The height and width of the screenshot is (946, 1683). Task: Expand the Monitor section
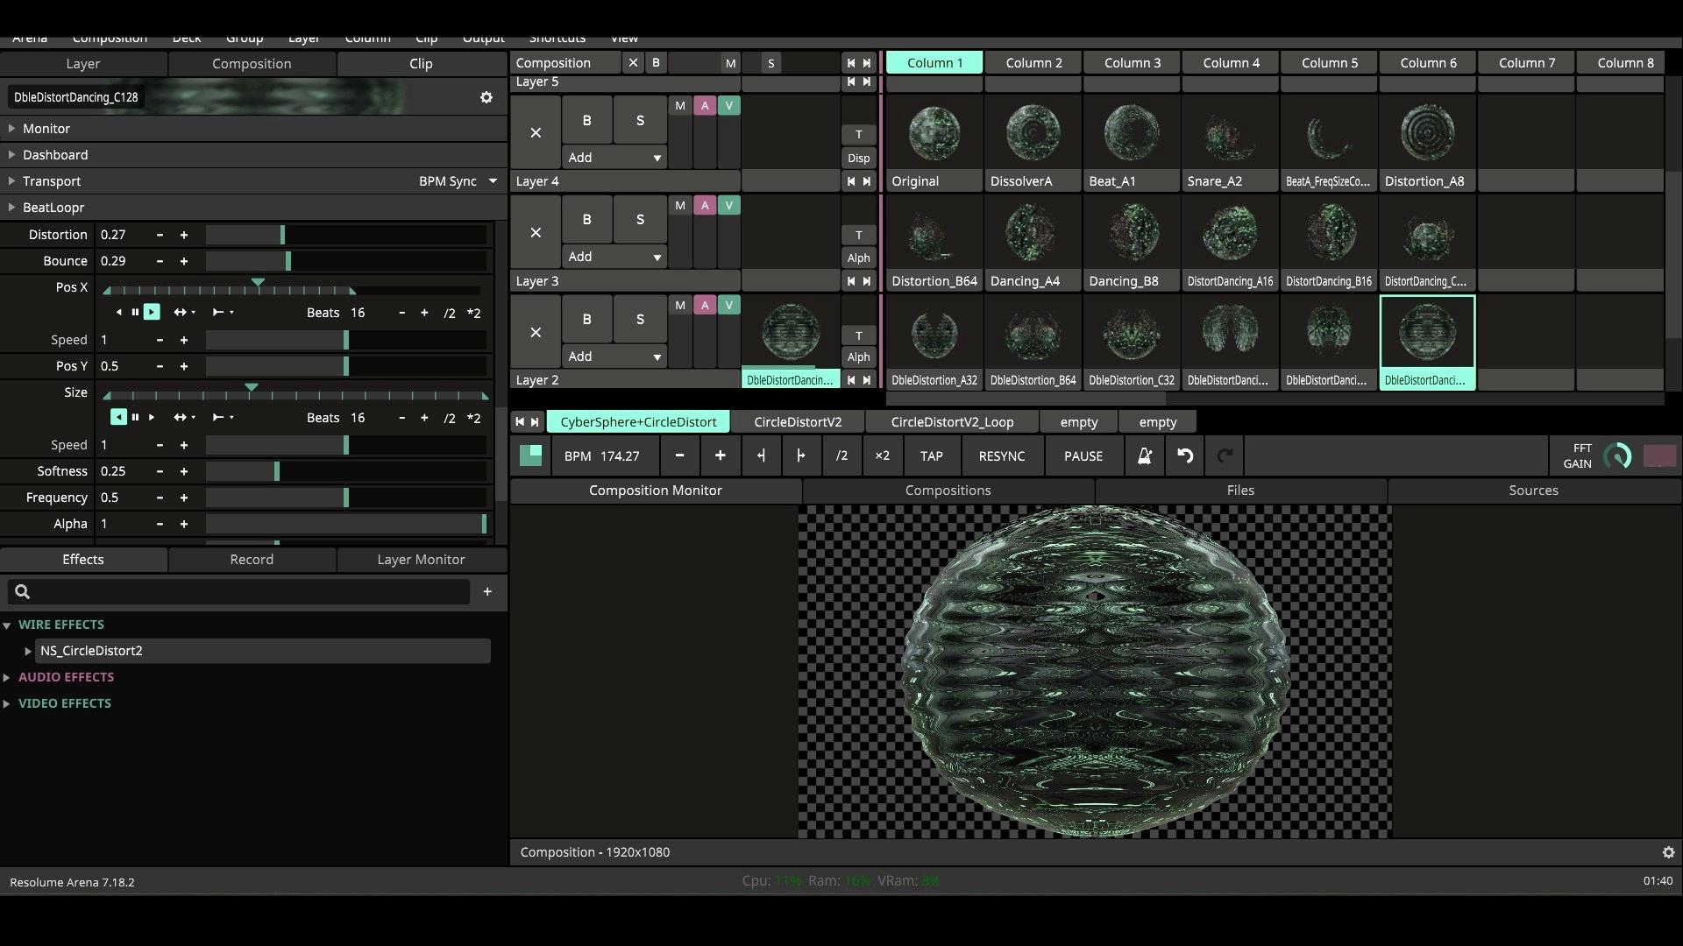click(11, 129)
